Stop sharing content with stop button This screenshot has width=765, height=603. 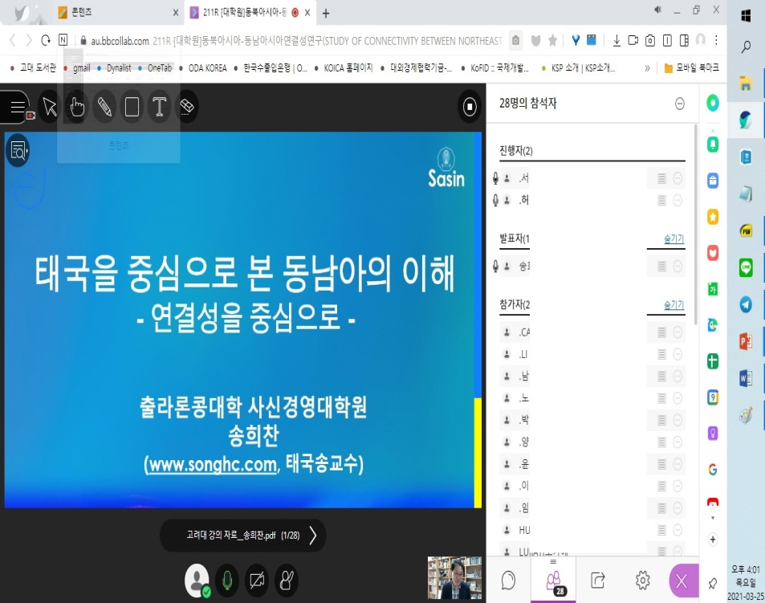(x=469, y=107)
